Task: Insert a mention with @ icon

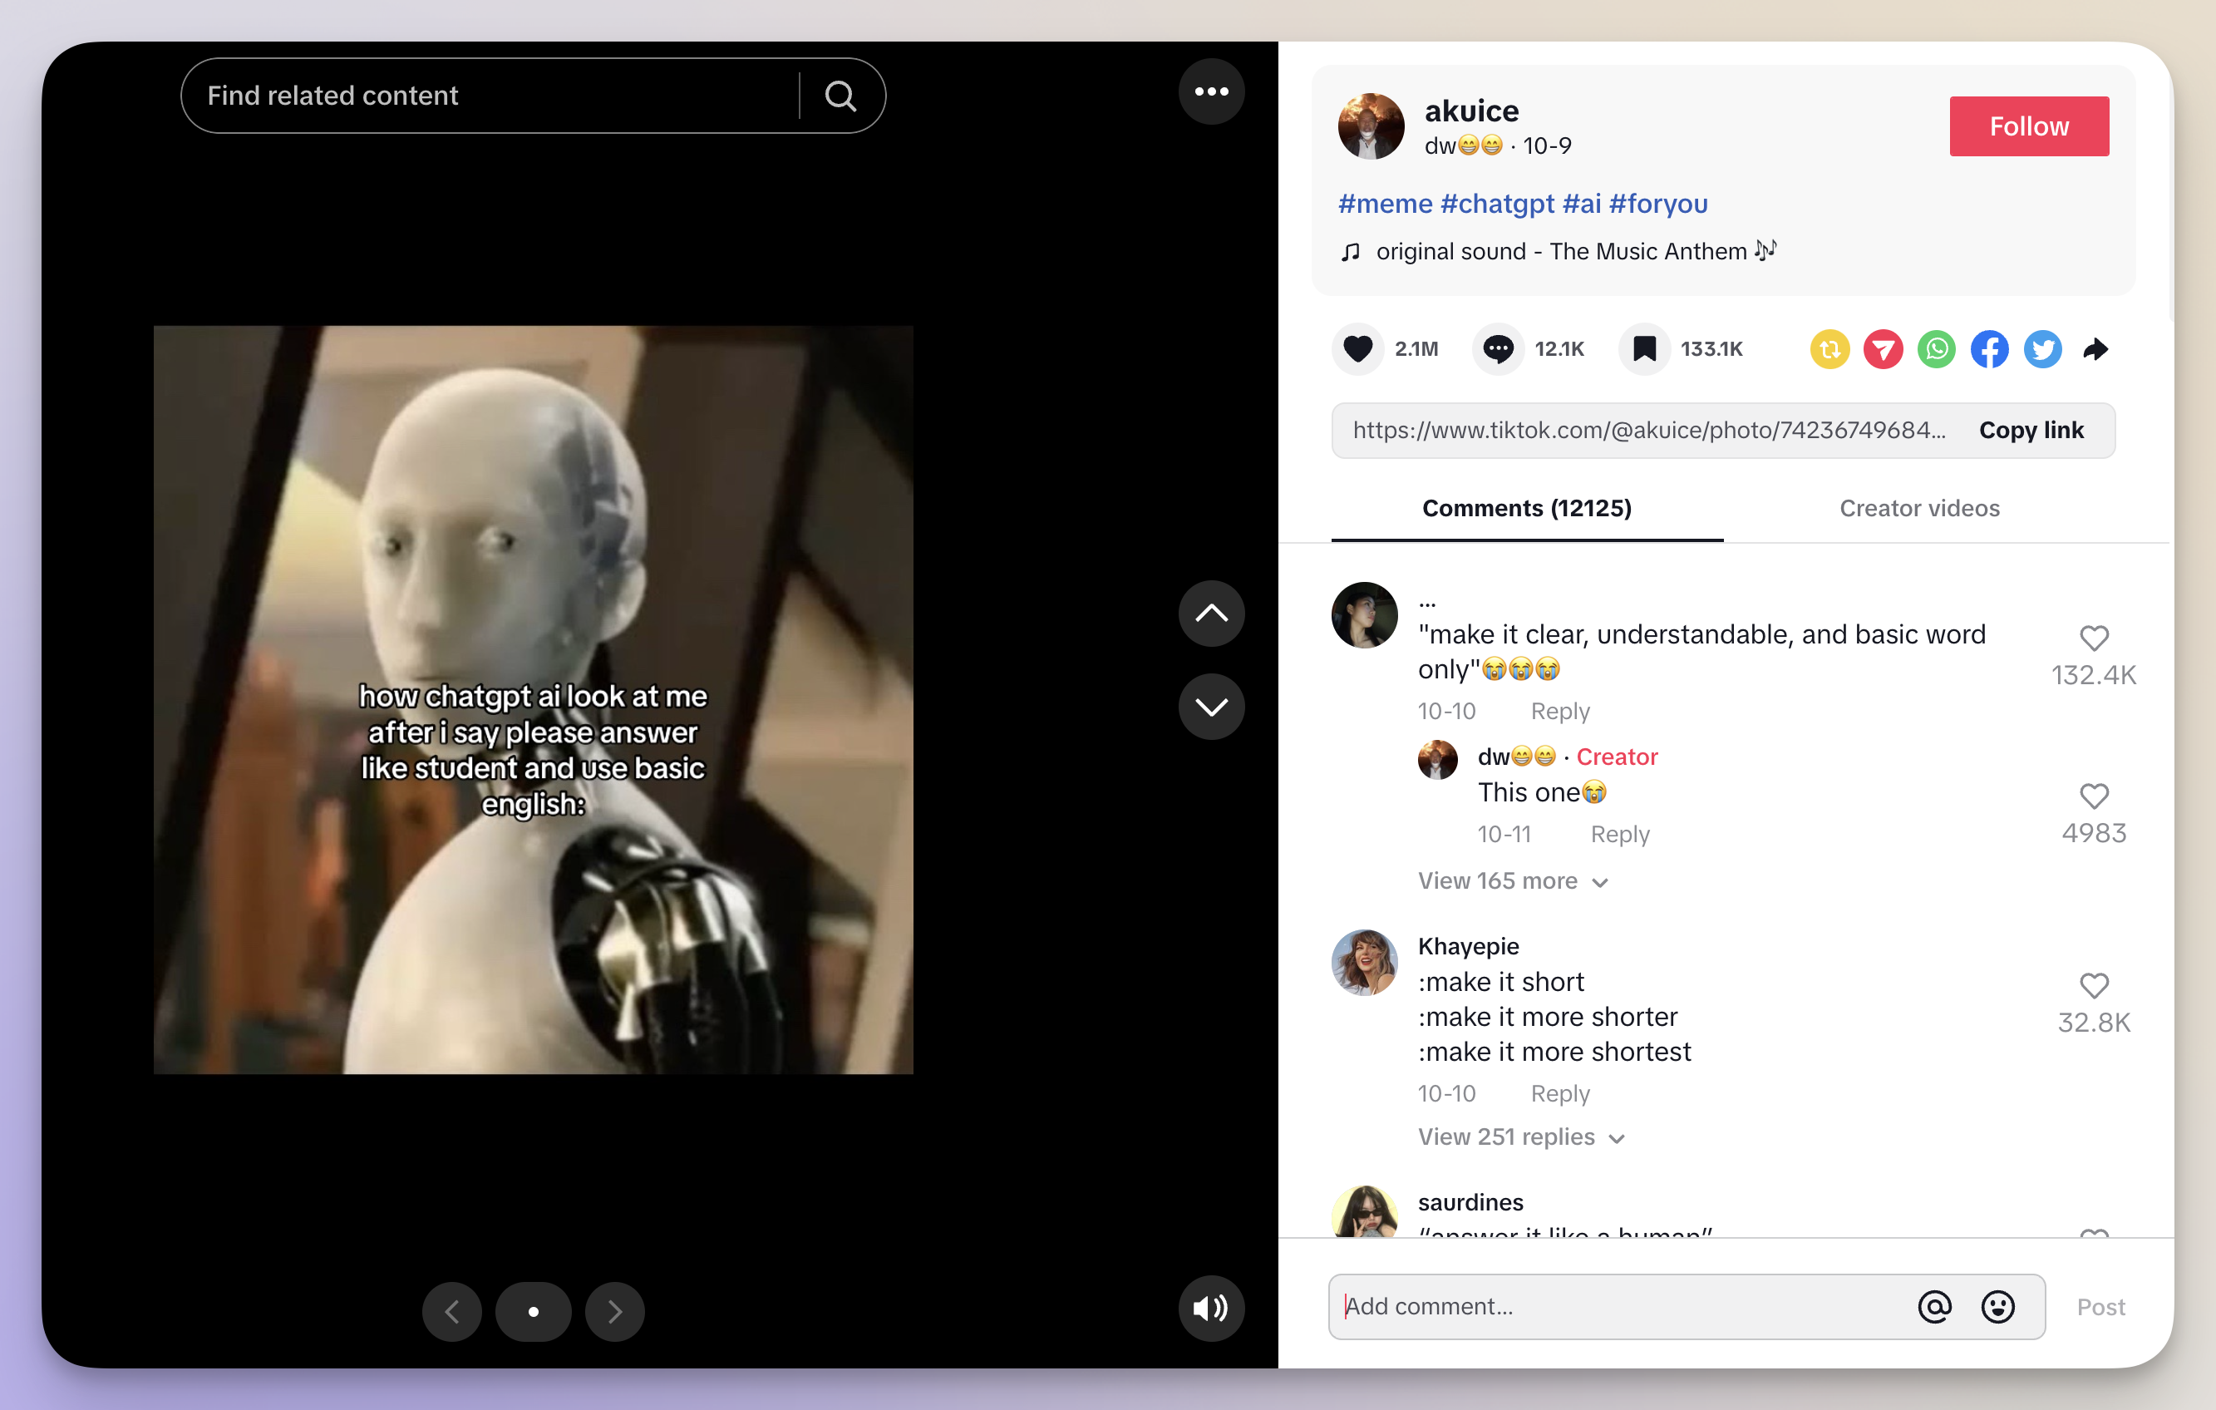Action: (x=1933, y=1306)
